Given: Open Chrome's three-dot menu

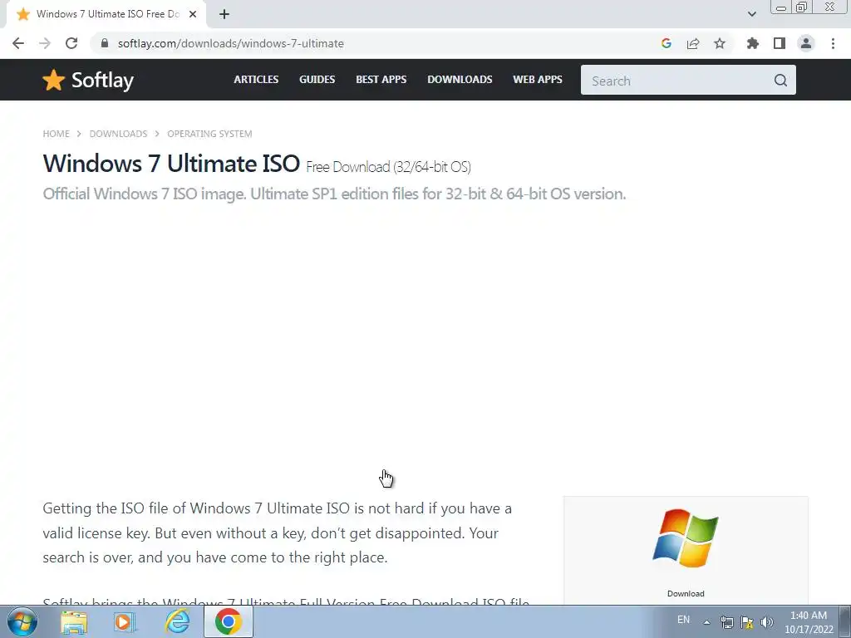Looking at the screenshot, I should [833, 43].
